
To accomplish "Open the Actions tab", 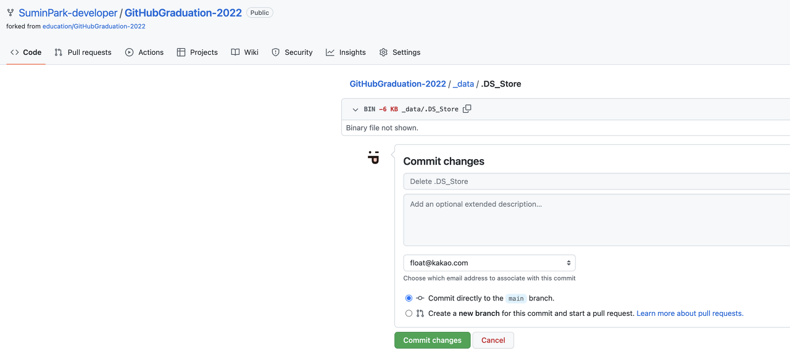I will point(144,52).
